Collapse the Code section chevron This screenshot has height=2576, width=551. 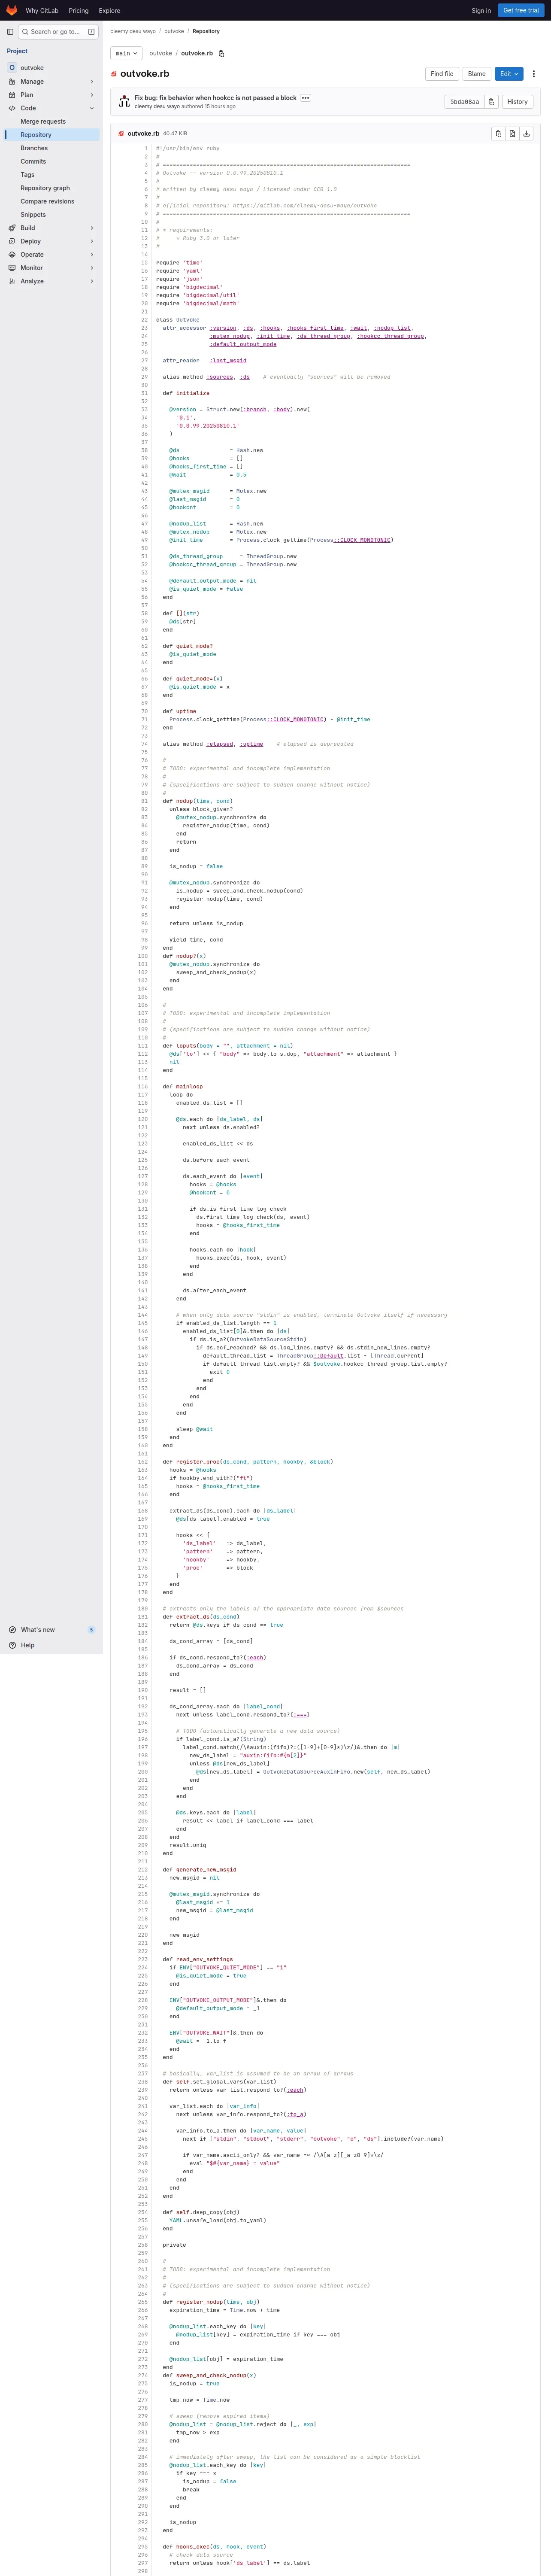[x=92, y=108]
